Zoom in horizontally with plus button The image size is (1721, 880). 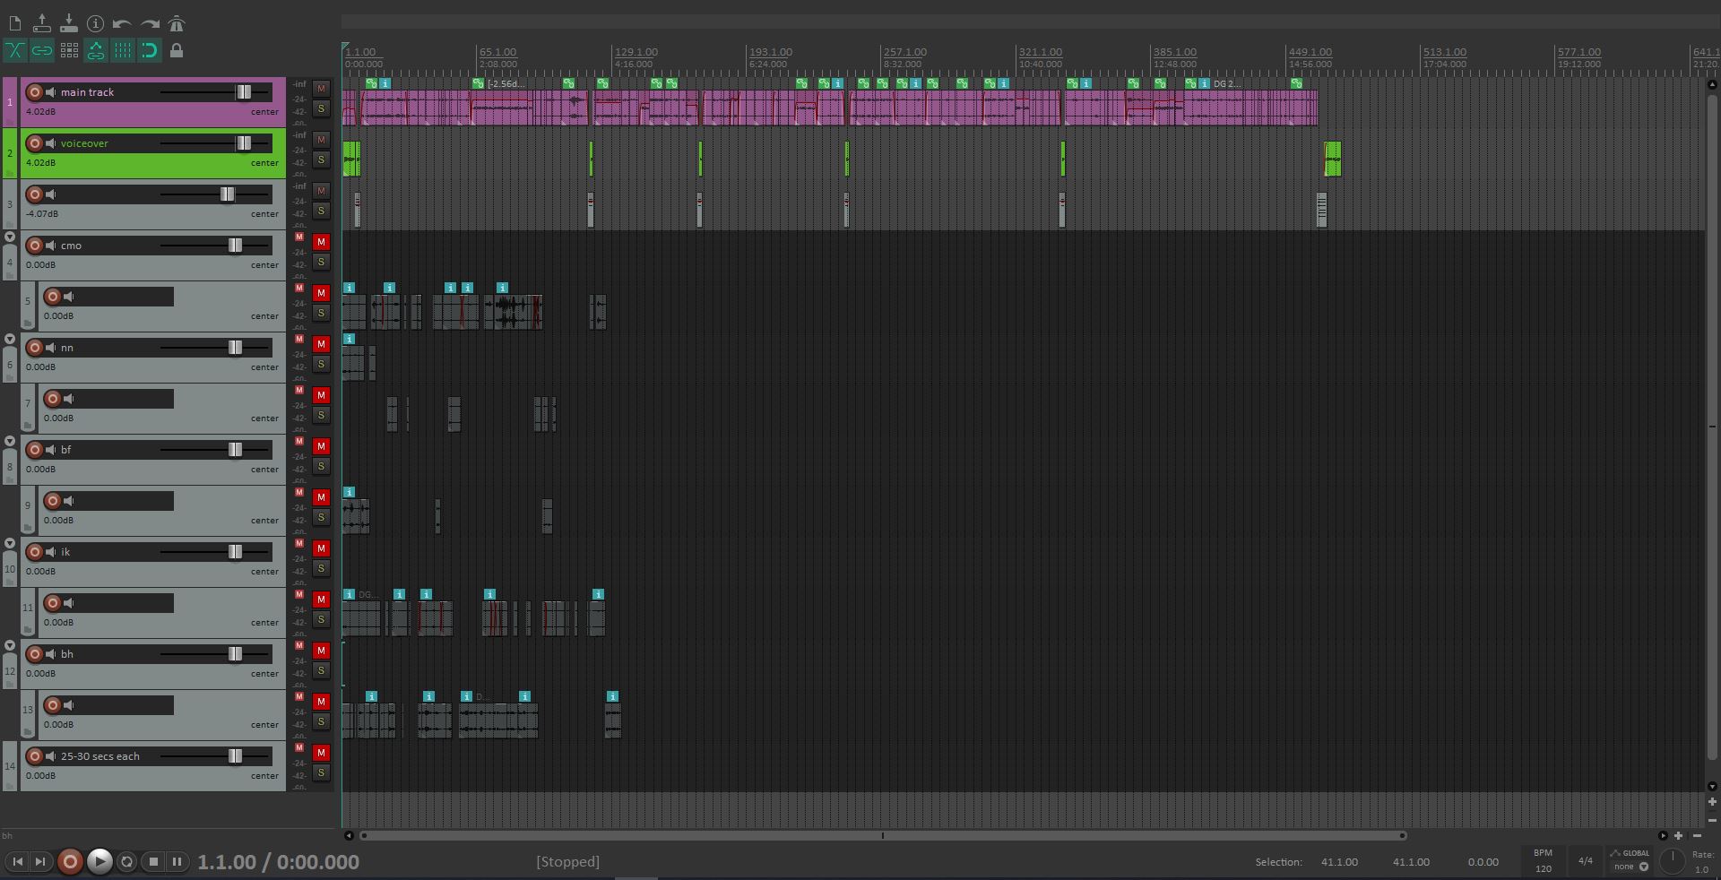coord(1679,836)
